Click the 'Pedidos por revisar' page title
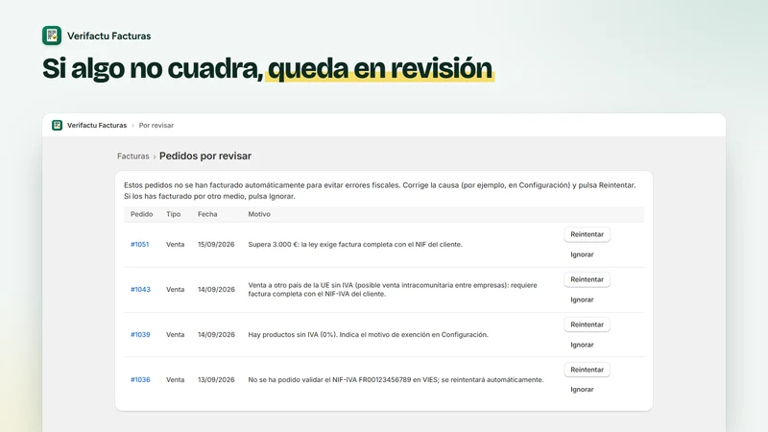 click(205, 156)
